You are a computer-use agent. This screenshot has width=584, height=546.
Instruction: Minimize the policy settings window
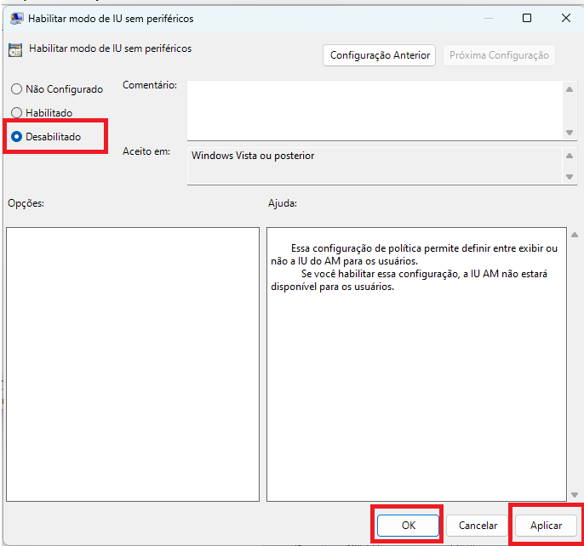(487, 18)
